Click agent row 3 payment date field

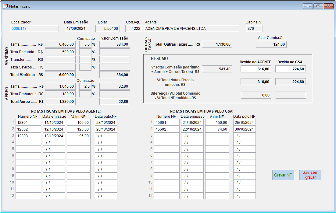click(x=106, y=136)
